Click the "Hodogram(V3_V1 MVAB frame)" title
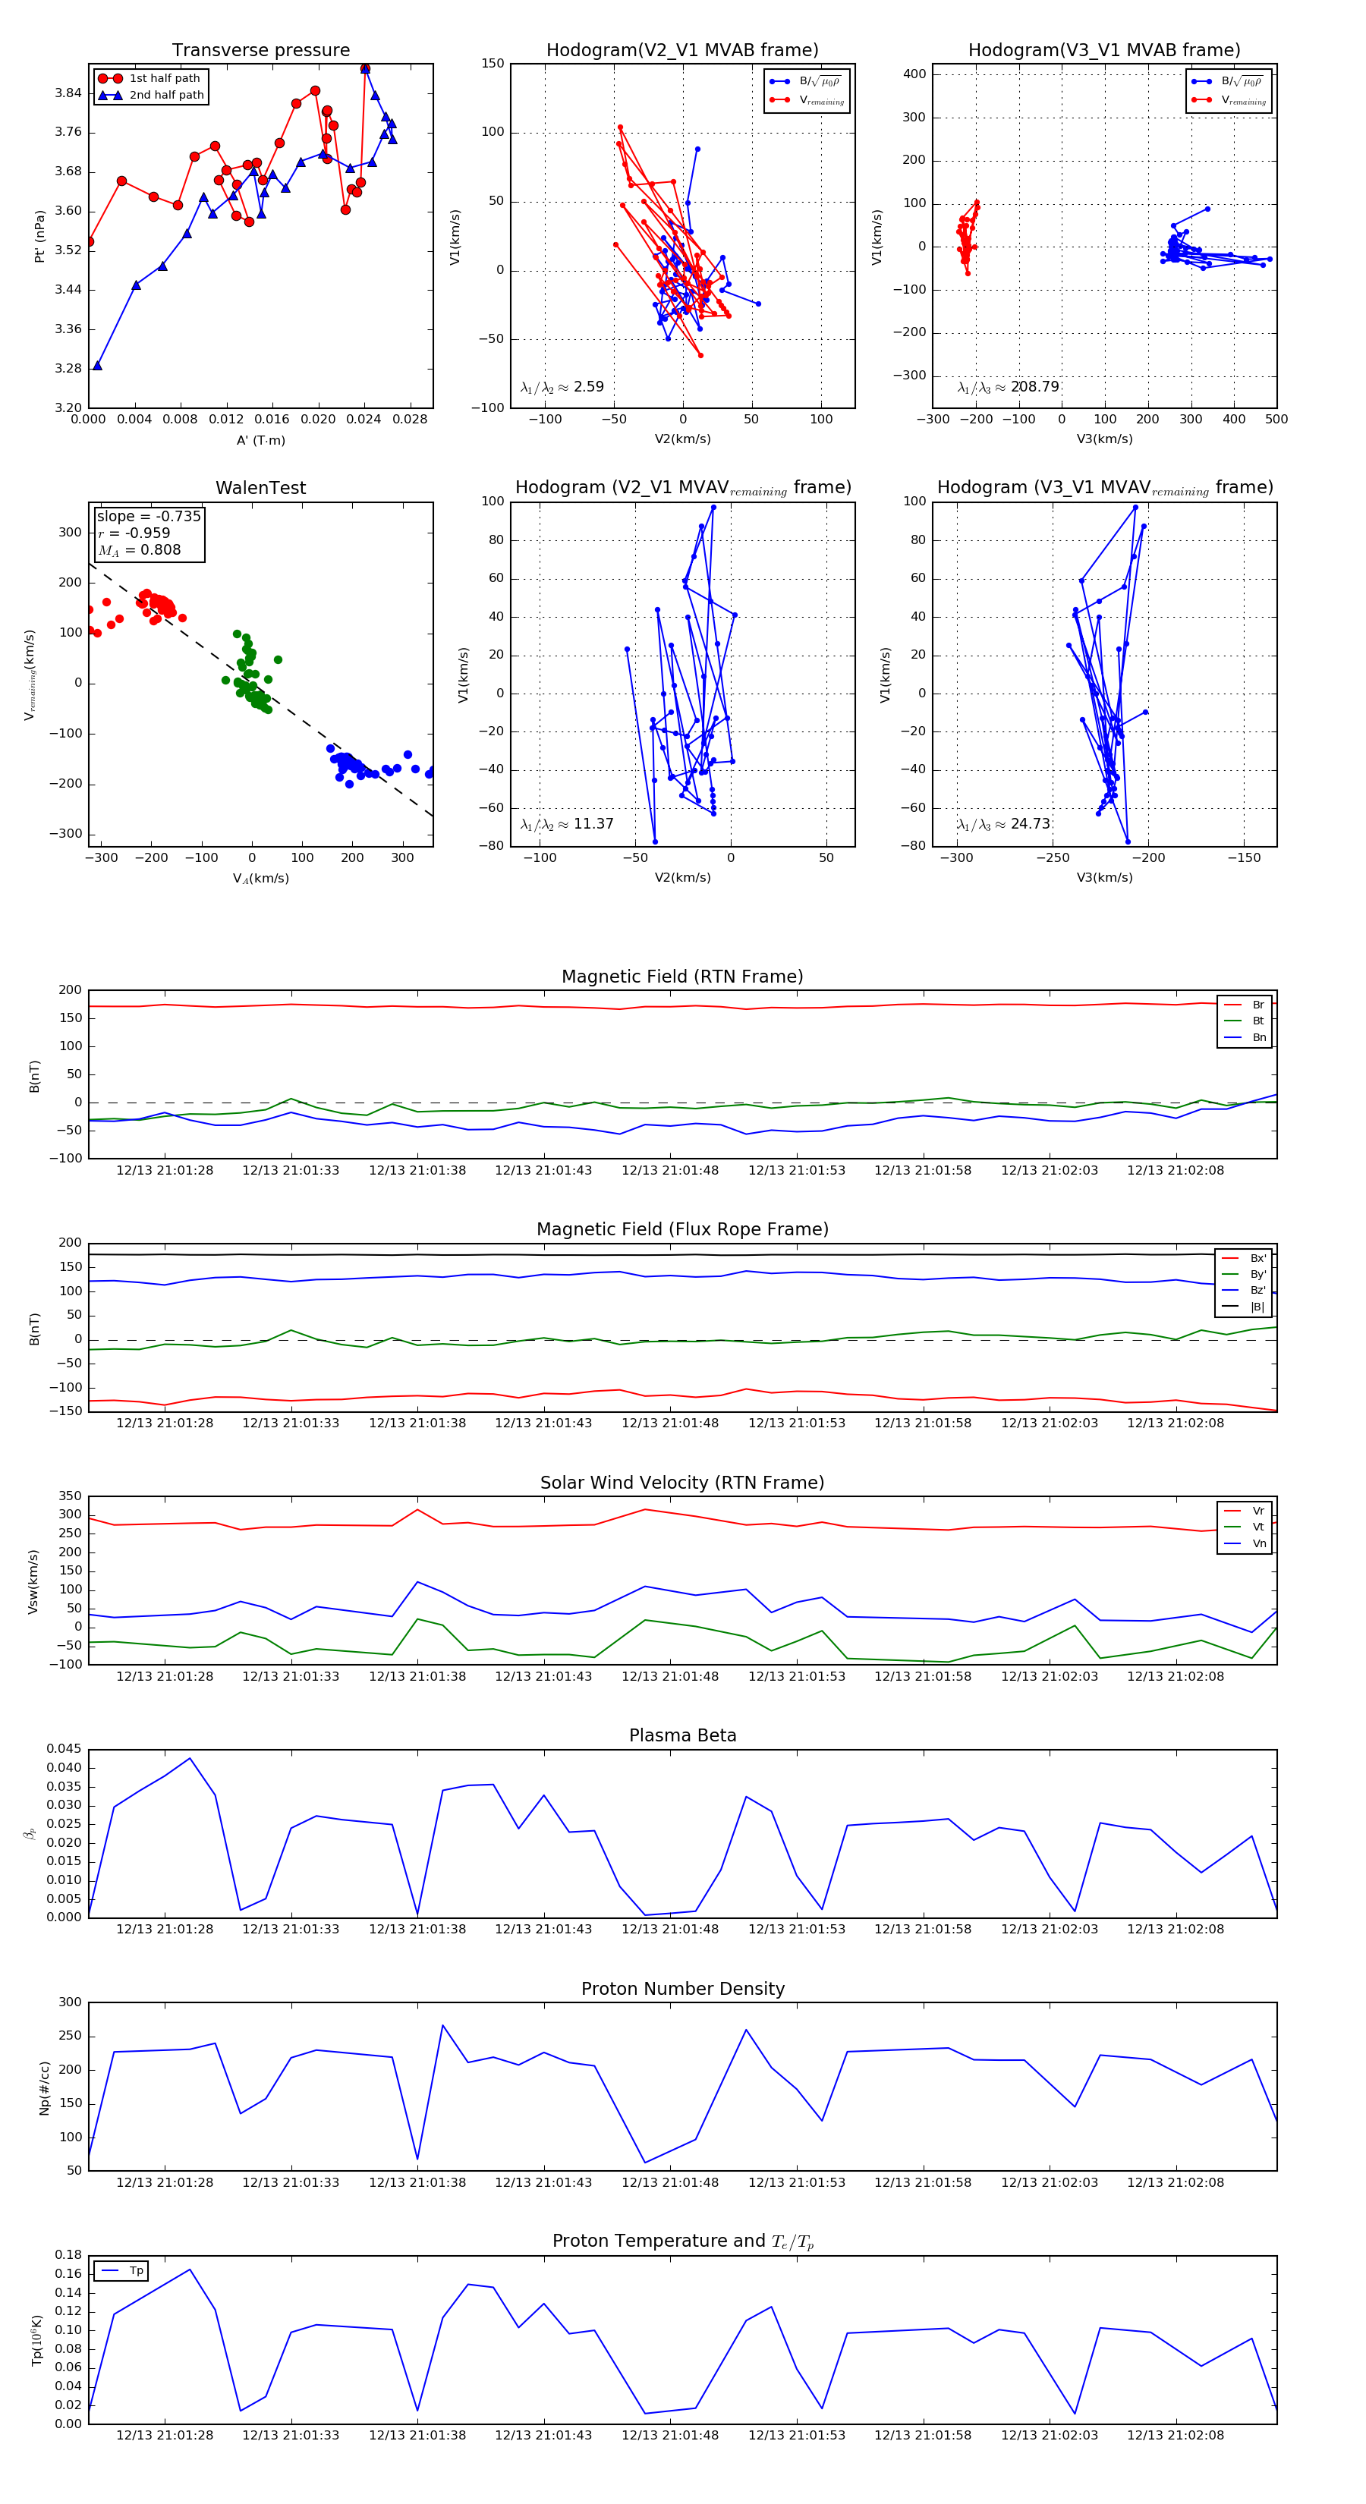This screenshot has width=1366, height=2504. [1104, 51]
